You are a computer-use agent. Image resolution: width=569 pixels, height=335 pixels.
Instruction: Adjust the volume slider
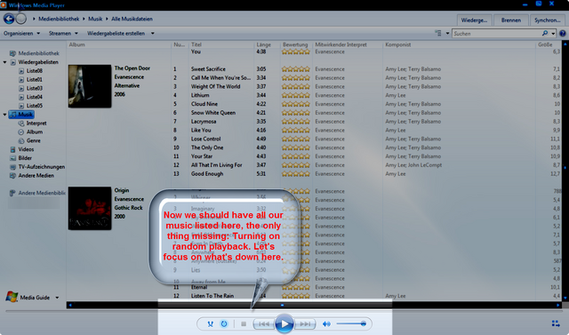[351, 323]
